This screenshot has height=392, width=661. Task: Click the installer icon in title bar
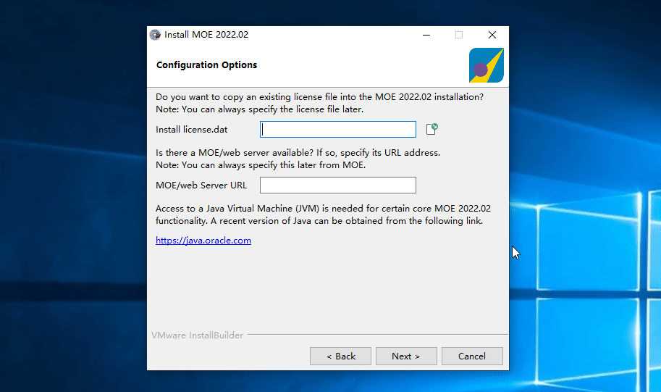pyautogui.click(x=155, y=35)
